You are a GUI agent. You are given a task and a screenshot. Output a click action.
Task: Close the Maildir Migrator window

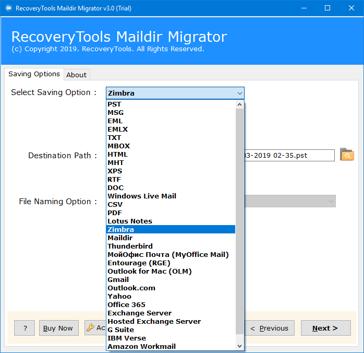tap(351, 8)
